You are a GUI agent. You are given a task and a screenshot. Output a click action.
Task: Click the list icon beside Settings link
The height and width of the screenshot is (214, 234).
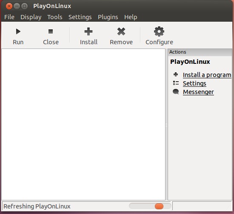(x=176, y=83)
